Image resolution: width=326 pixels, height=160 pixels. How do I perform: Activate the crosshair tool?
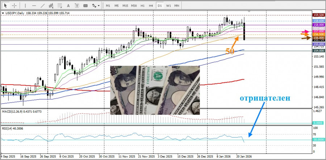click(x=14, y=5)
